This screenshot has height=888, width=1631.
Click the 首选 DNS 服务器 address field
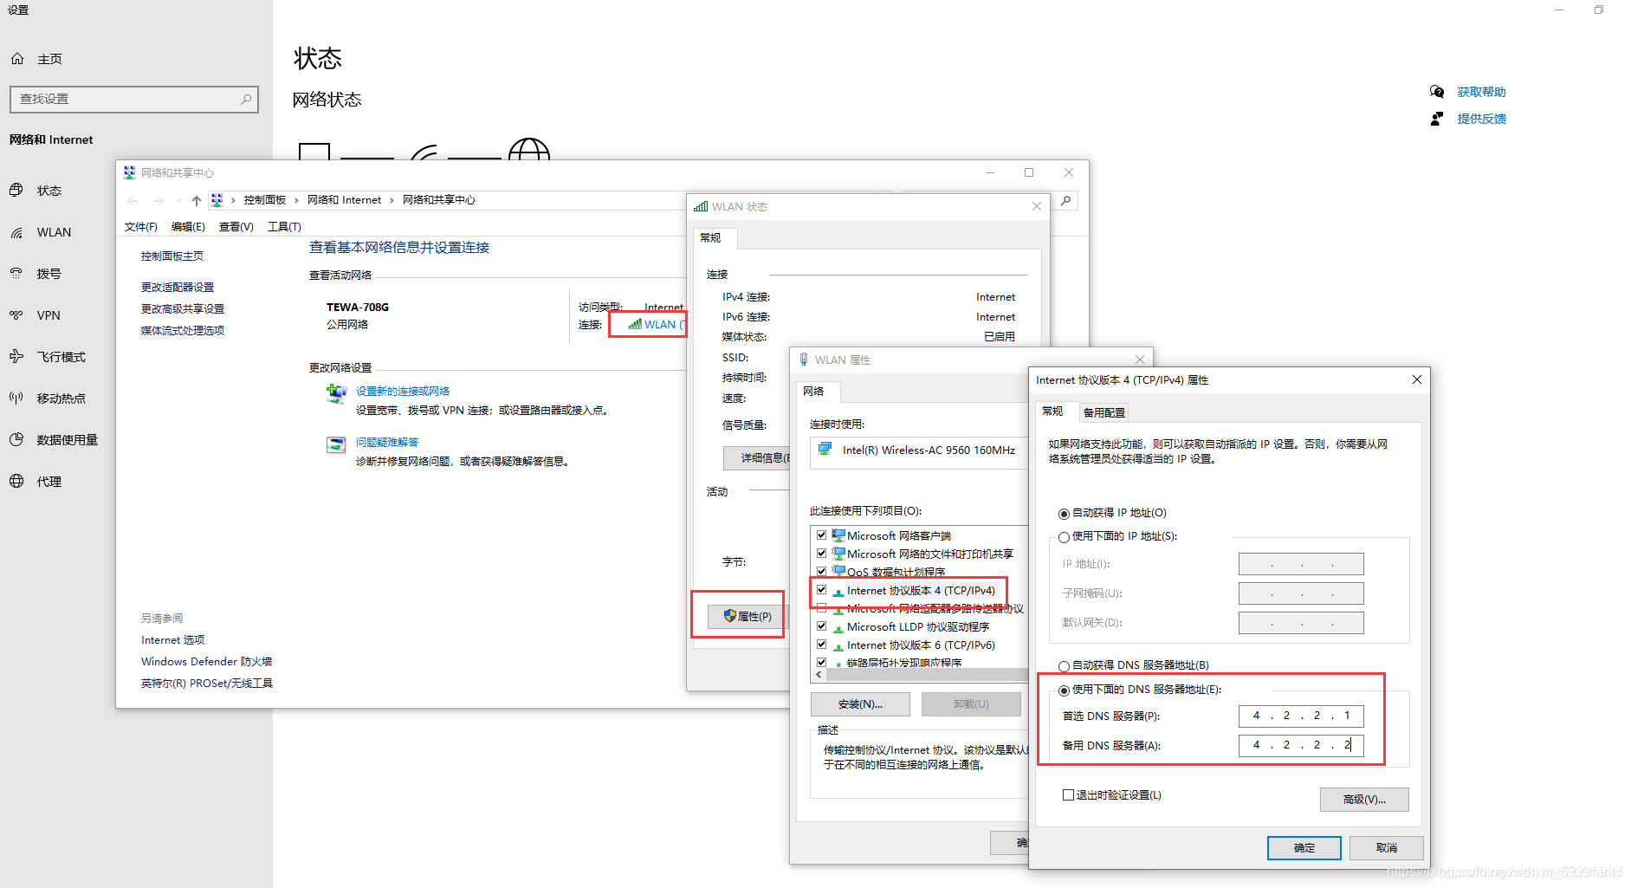coord(1301,716)
